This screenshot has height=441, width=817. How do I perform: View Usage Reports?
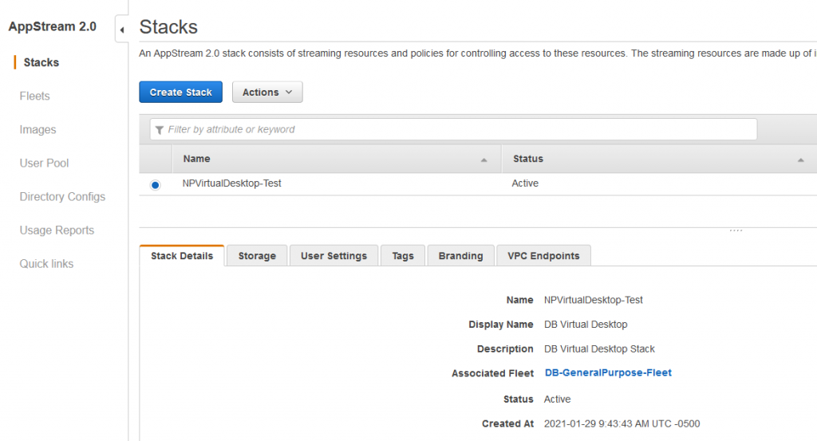coord(57,230)
